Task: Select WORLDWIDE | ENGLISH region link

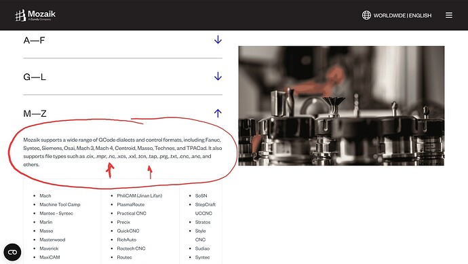Action: tap(402, 16)
